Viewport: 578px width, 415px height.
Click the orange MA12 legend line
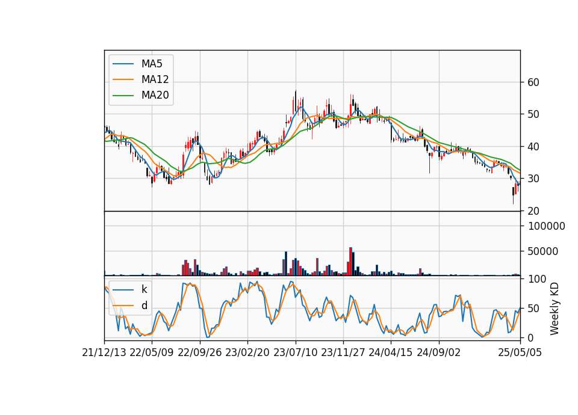123,79
